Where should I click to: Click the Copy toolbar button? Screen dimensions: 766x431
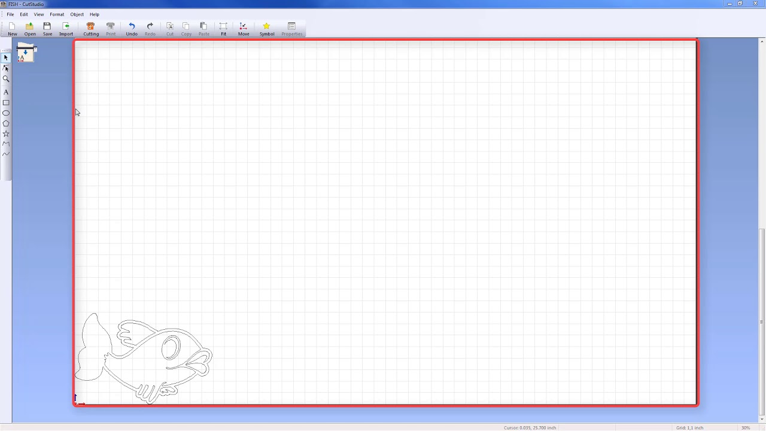(186, 29)
